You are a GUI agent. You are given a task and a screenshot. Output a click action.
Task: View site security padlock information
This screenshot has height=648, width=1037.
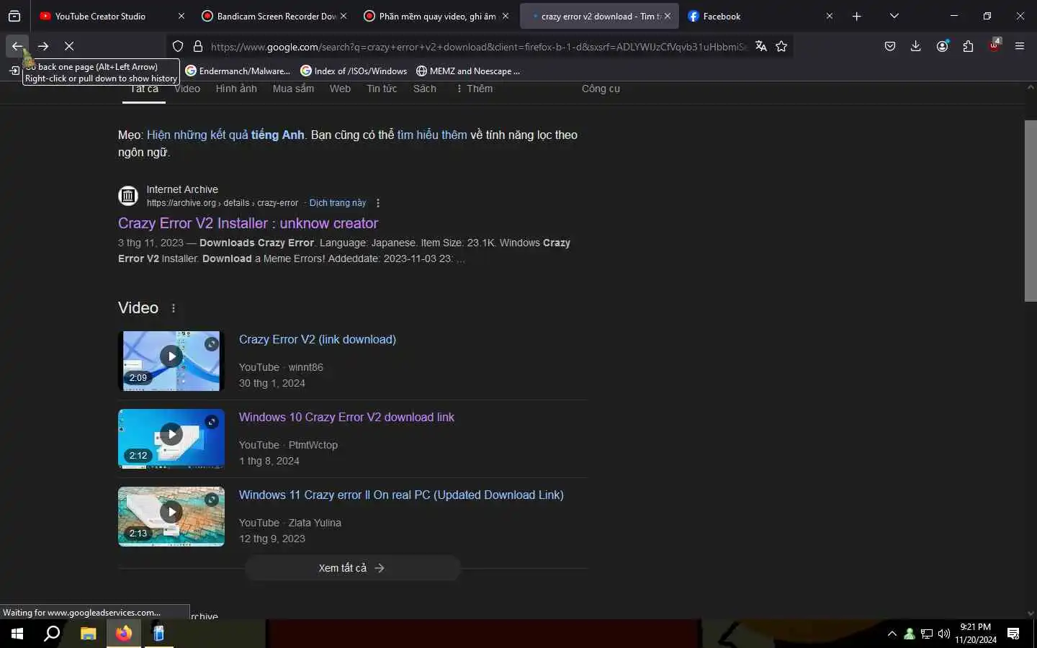(x=198, y=46)
